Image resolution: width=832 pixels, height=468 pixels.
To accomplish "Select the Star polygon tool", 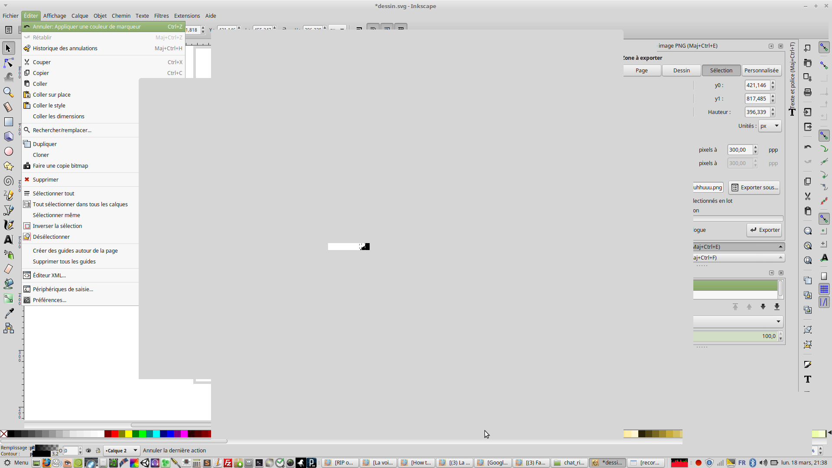I will coord(8,166).
